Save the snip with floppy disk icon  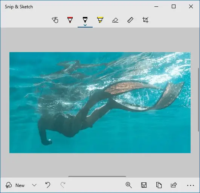click(x=144, y=185)
